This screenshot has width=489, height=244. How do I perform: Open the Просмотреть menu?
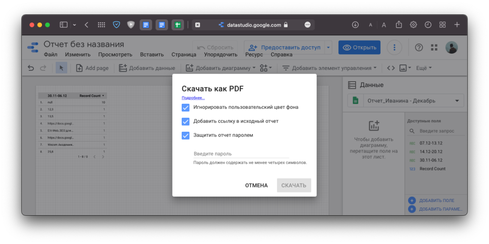tap(115, 55)
